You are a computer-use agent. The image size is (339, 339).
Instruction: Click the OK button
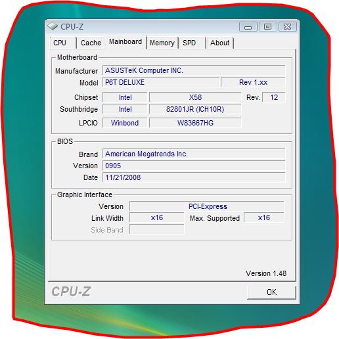click(x=271, y=292)
